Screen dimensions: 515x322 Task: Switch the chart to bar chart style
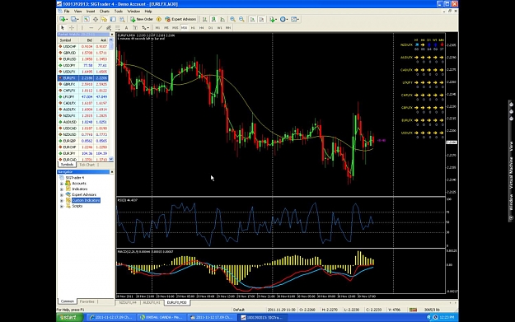click(x=204, y=20)
